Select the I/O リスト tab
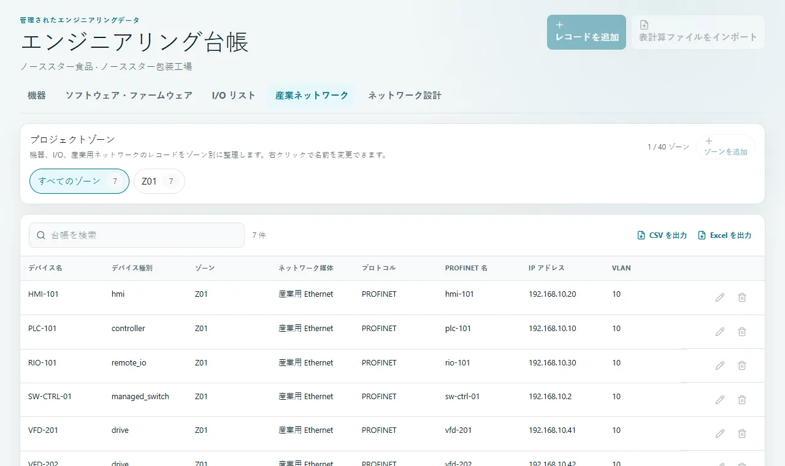Screen dimensions: 785x466 click(x=234, y=96)
